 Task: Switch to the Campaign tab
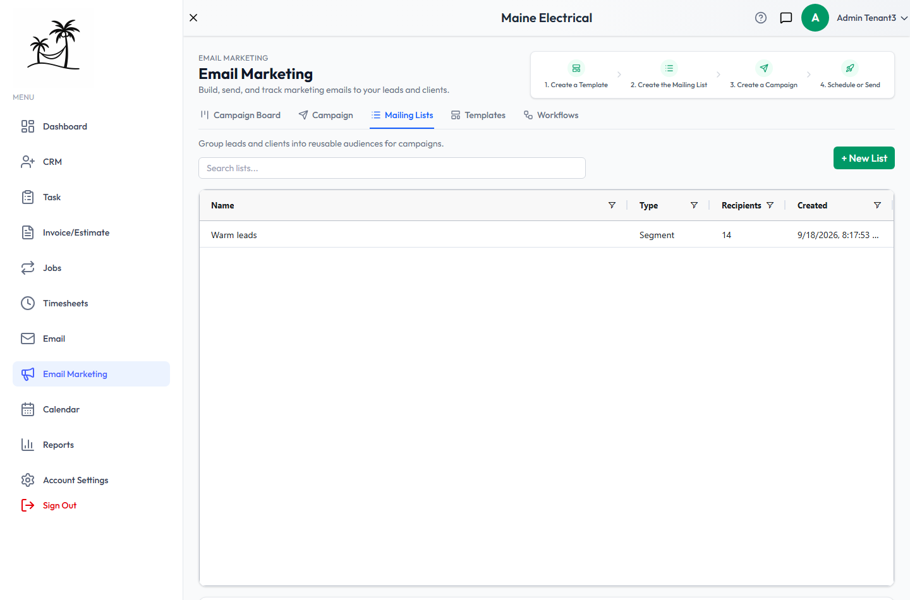click(x=326, y=115)
